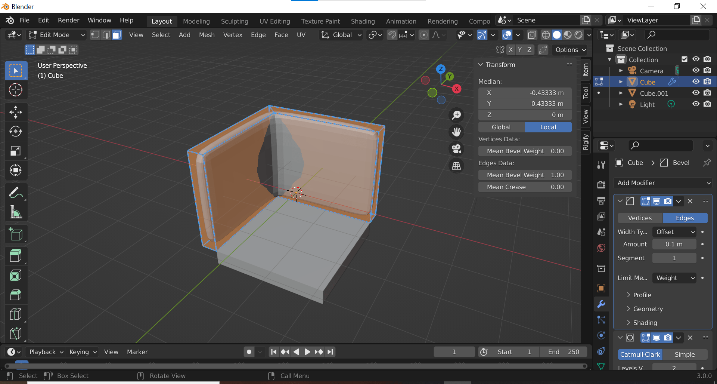Toggle camera view in viewport
Screen dimensions: 717x384
click(x=456, y=149)
